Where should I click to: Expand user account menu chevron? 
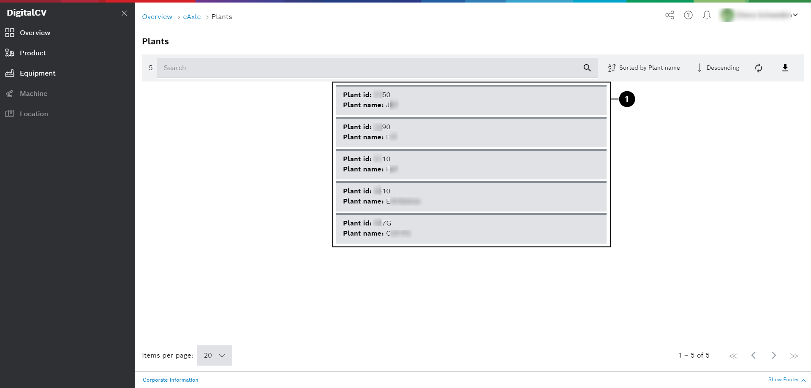795,15
